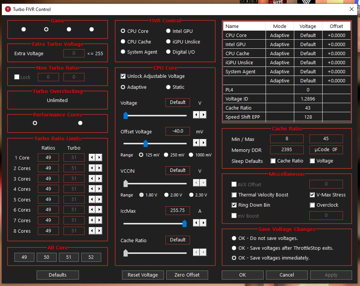The width and height of the screenshot is (360, 286).
Task: Click the Offset Voltage -40.0 field
Action: [x=178, y=131]
